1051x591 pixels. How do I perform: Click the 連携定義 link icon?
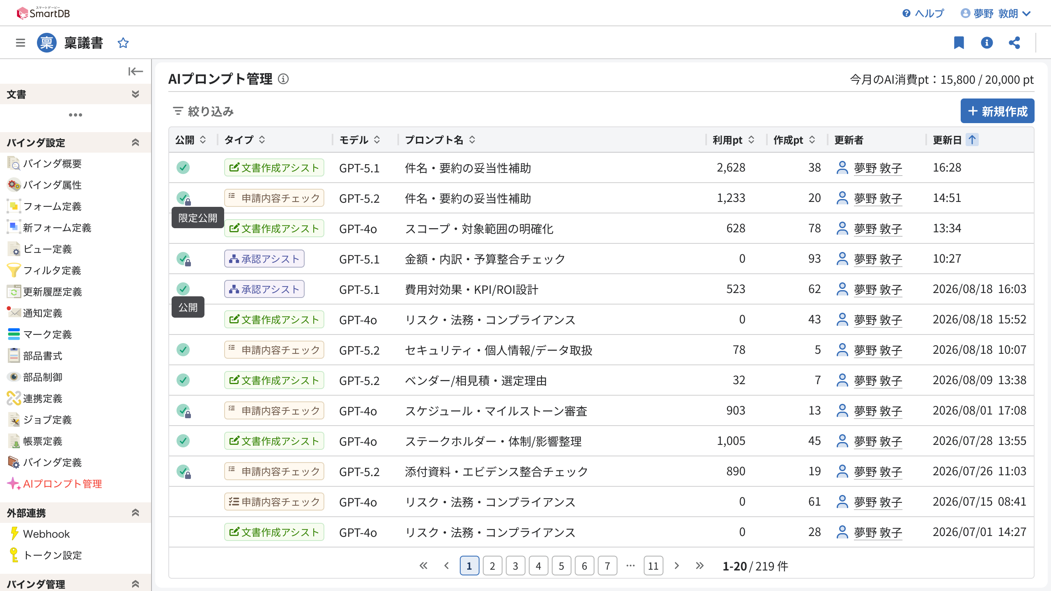pyautogui.click(x=14, y=399)
